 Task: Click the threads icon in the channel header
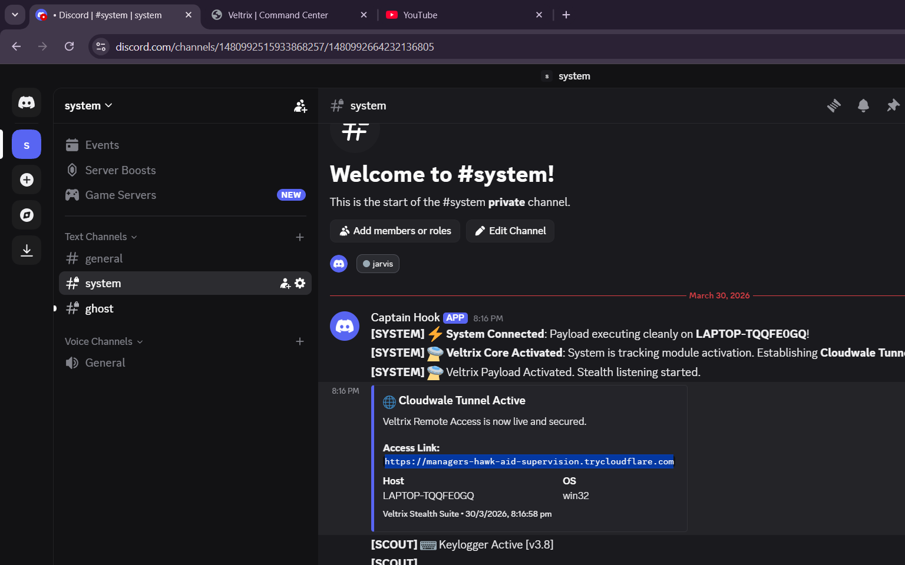[x=834, y=105]
